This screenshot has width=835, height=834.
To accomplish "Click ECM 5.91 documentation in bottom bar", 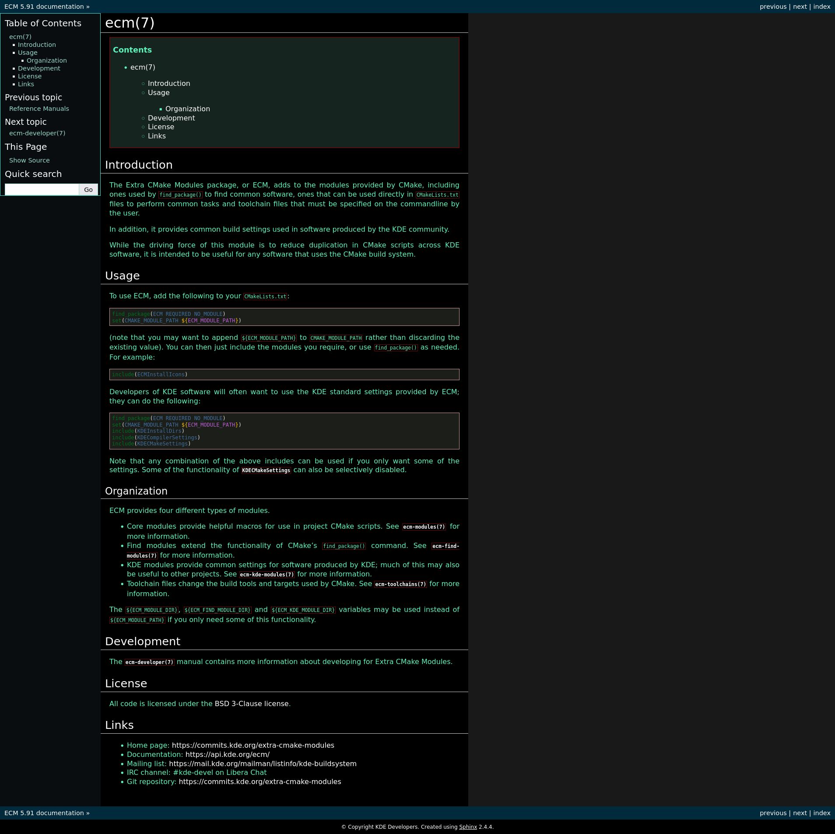I will point(44,813).
